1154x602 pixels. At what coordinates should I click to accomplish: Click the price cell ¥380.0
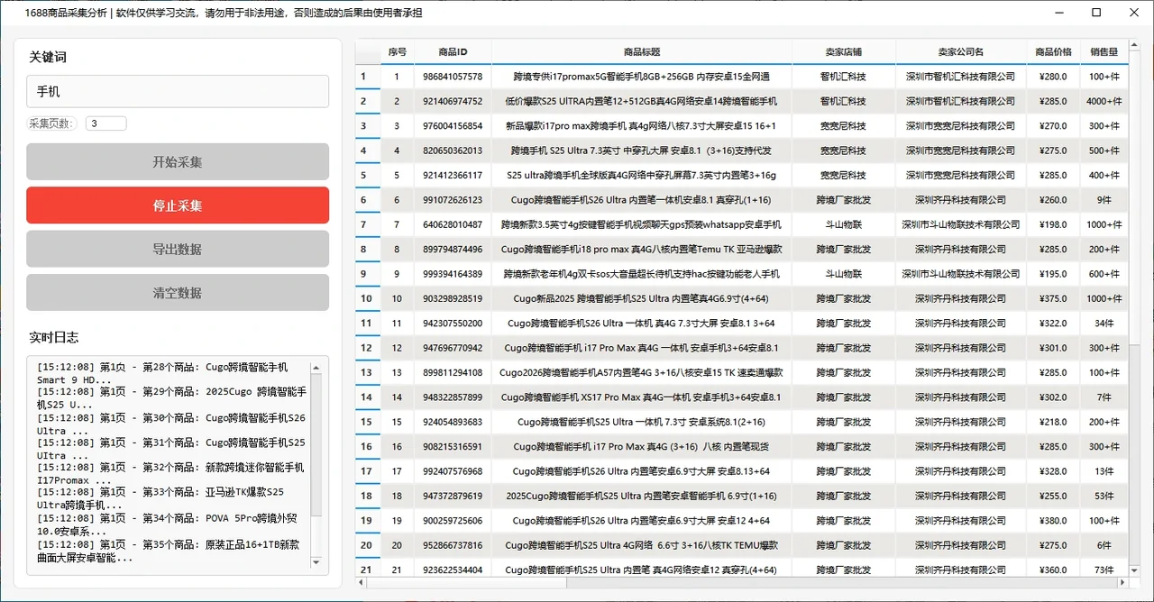(1053, 521)
